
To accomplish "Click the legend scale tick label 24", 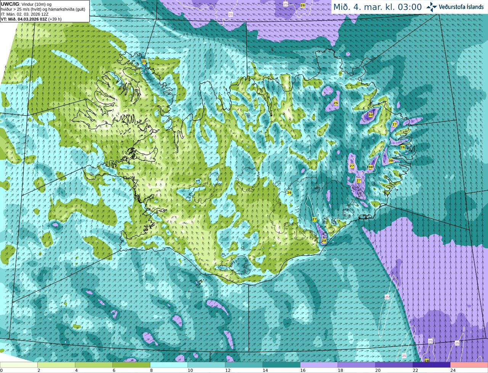I will pyautogui.click(x=453, y=370).
